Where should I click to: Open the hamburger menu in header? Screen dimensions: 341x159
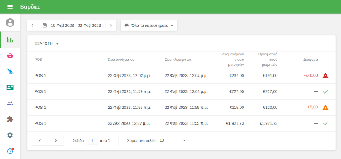click(x=10, y=7)
